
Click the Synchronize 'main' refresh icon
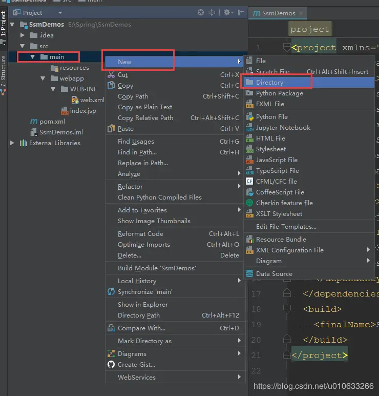[111, 291]
